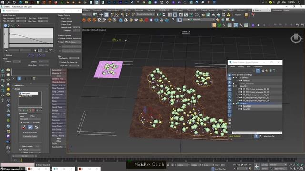Click the Quick Tools button
305x171 pixels.
(59, 107)
